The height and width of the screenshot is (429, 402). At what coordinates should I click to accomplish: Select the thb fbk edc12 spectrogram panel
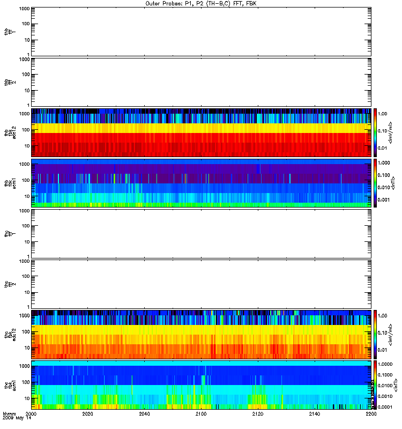(202, 132)
